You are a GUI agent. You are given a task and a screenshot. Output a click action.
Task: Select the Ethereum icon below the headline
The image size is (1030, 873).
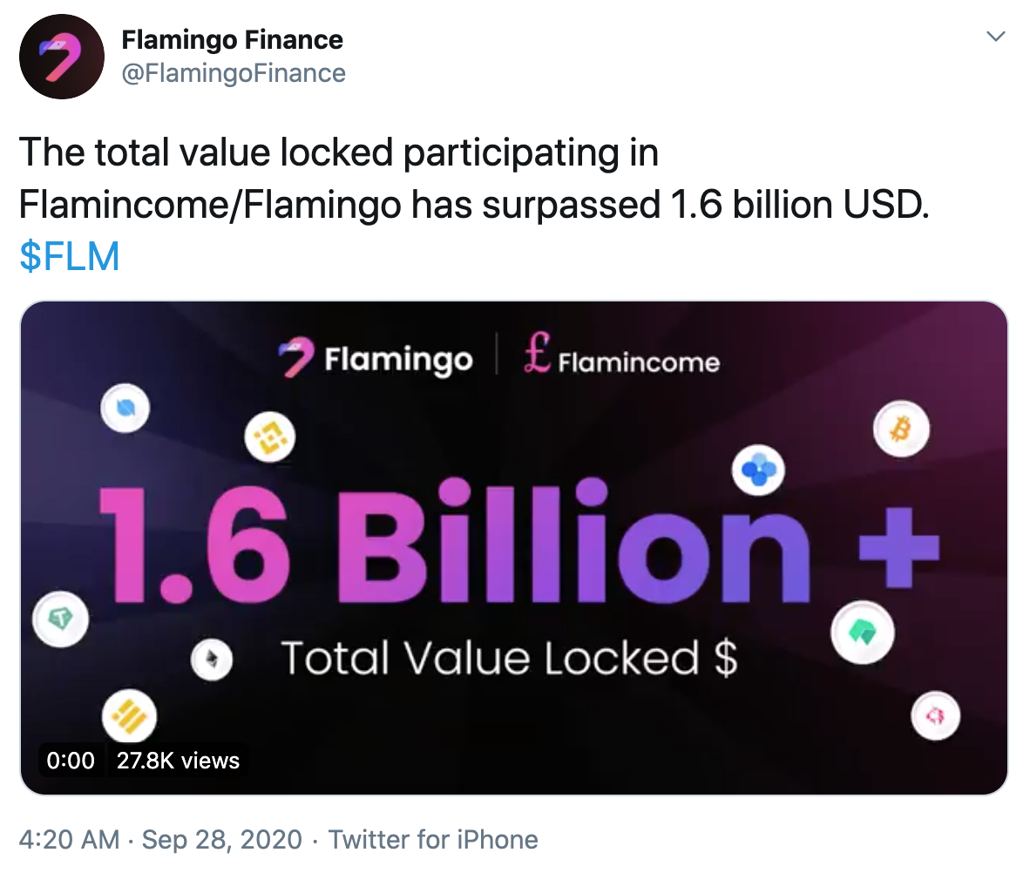212,660
